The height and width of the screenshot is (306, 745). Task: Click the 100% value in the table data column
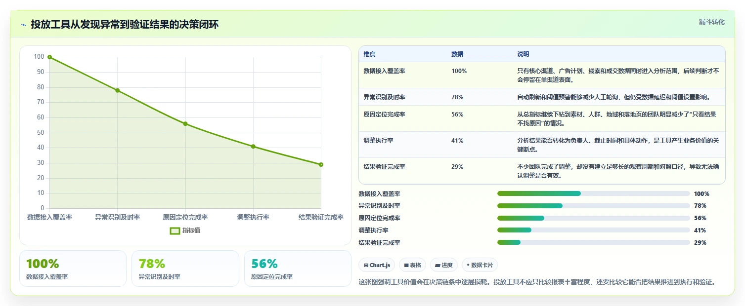point(459,71)
